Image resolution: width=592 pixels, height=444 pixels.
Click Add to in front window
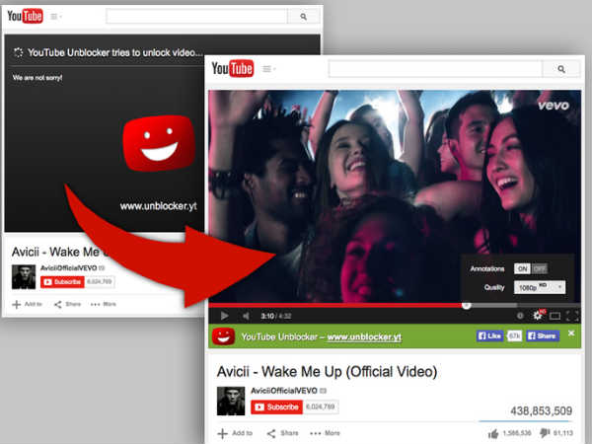(235, 433)
